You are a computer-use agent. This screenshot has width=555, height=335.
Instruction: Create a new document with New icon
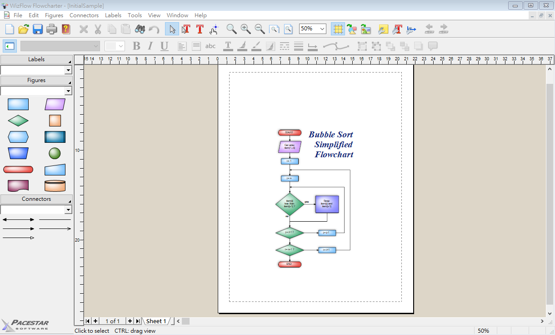point(10,29)
